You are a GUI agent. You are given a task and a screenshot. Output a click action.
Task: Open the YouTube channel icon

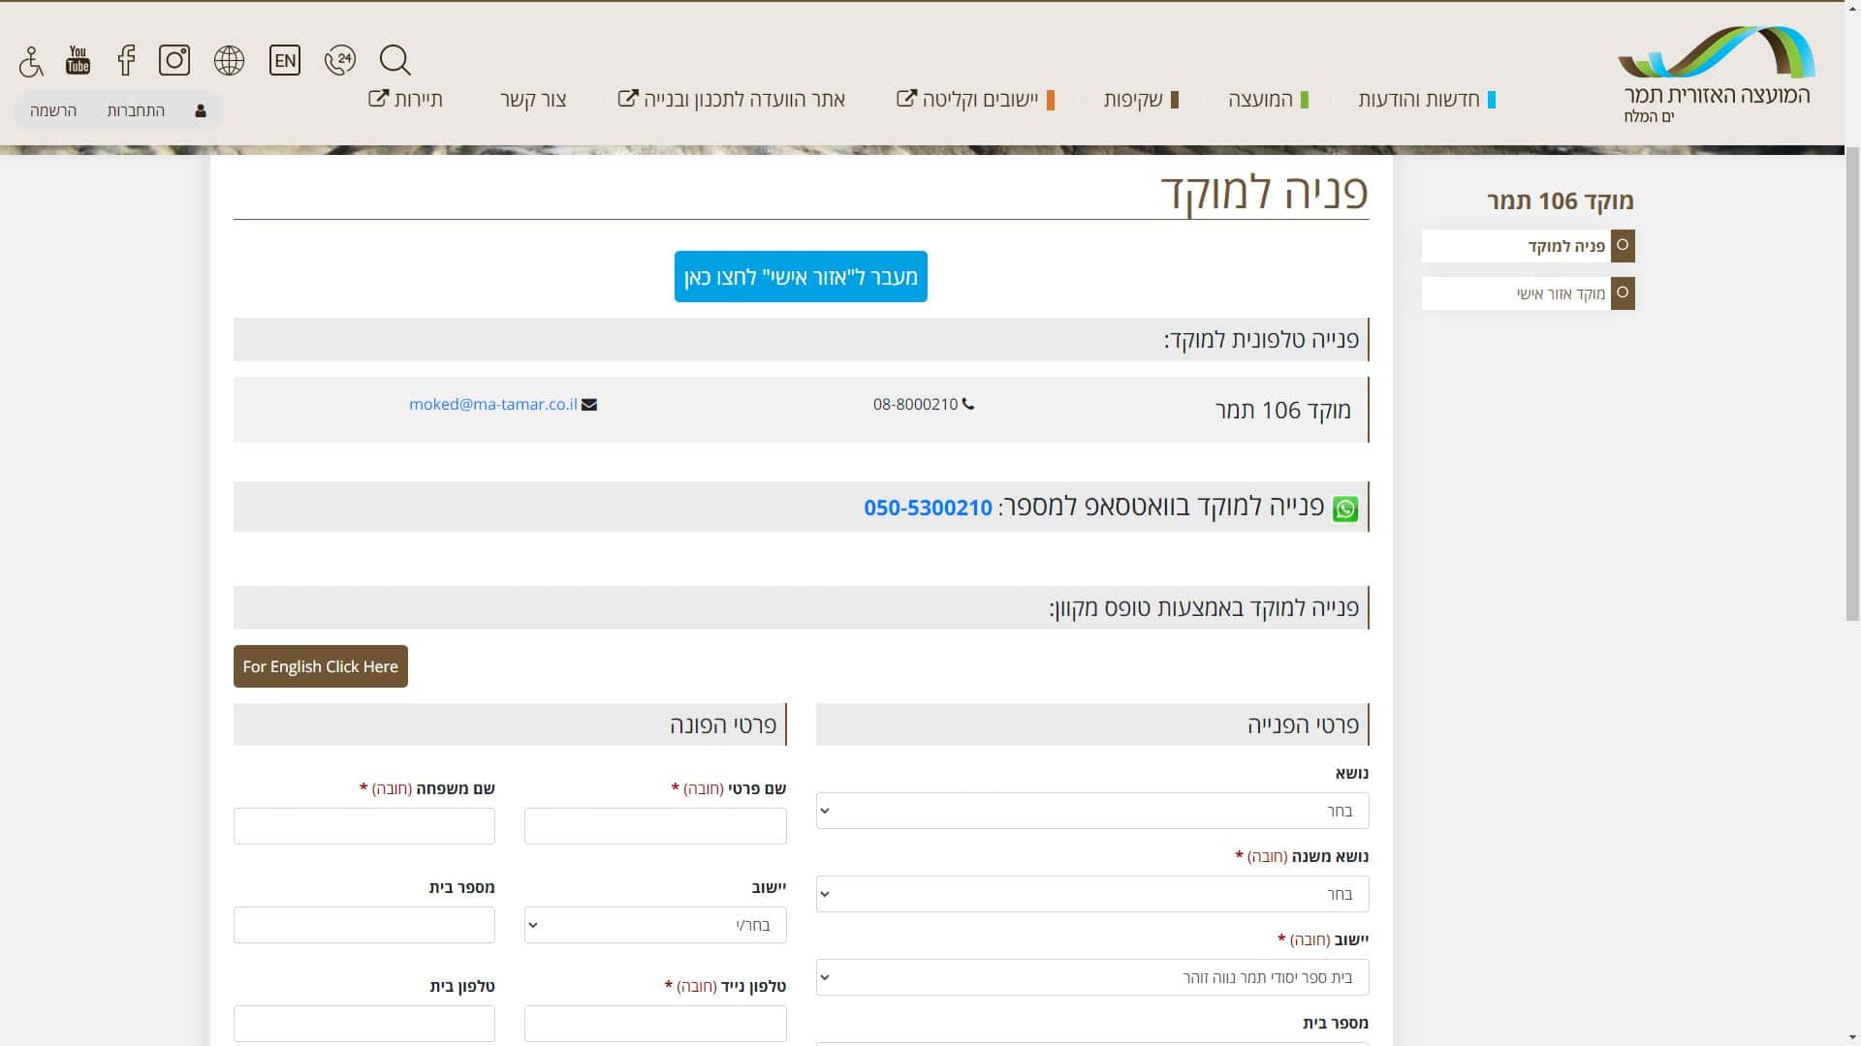pos(78,60)
